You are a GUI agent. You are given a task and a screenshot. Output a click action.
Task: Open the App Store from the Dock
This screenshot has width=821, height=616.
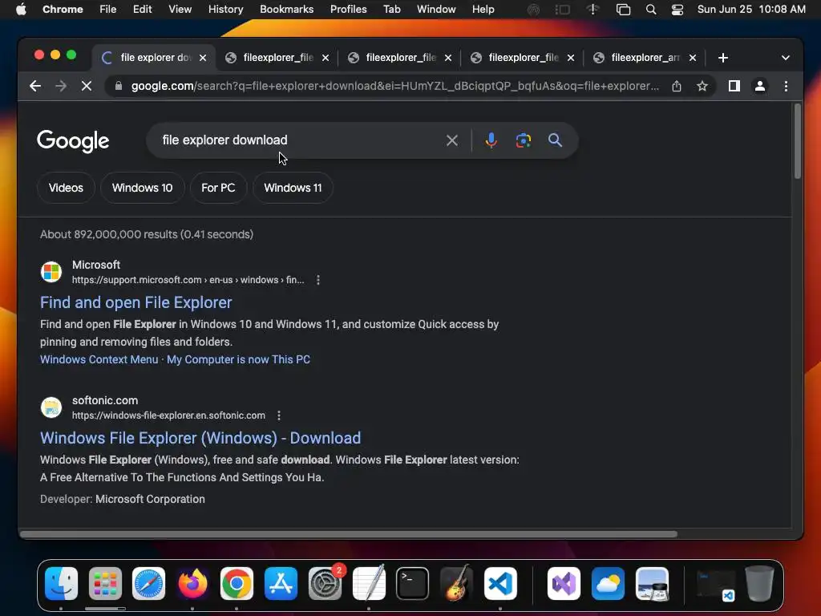281,584
